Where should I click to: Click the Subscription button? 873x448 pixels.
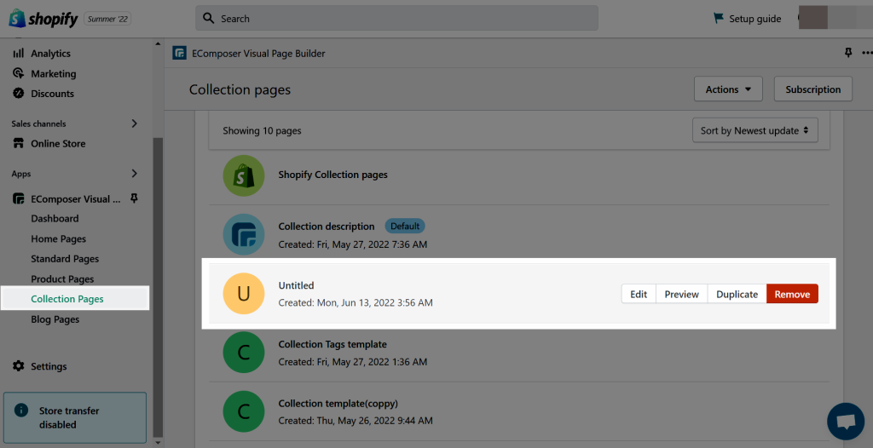pos(812,89)
